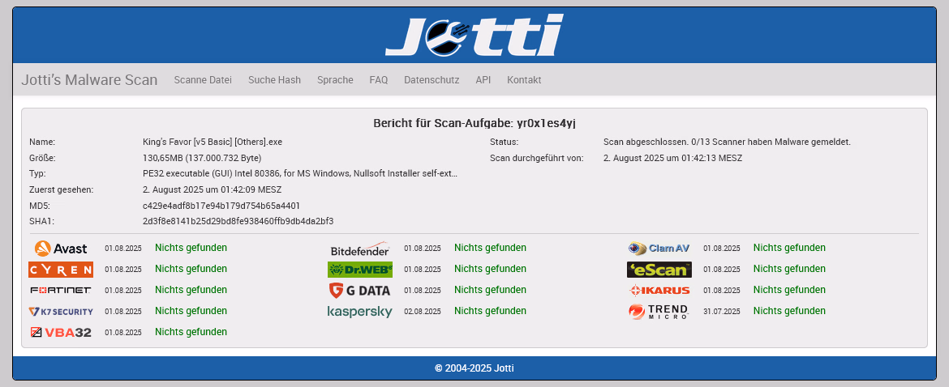Screen dimensions: 949x387
Task: Click the IKARUS logo
Action: (x=659, y=291)
